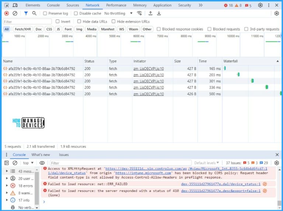Switch to the Performance tab
This screenshot has height=211, width=283.
(x=116, y=5)
